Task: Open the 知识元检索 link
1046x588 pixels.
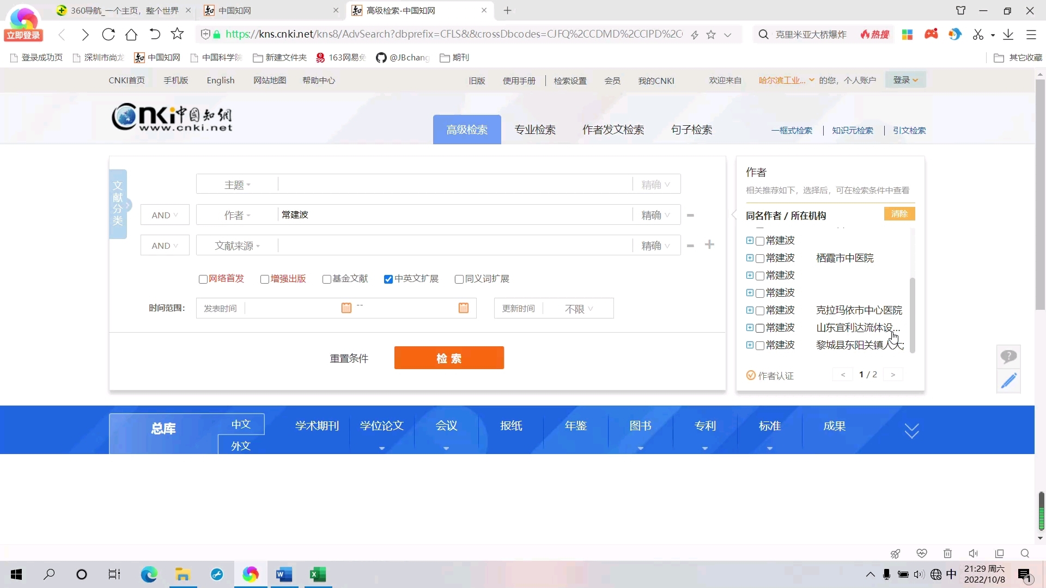Action: pos(853,130)
